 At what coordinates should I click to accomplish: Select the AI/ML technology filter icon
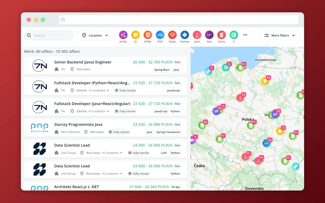[123, 35]
